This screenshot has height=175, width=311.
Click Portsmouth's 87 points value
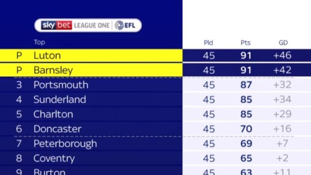click(x=246, y=85)
